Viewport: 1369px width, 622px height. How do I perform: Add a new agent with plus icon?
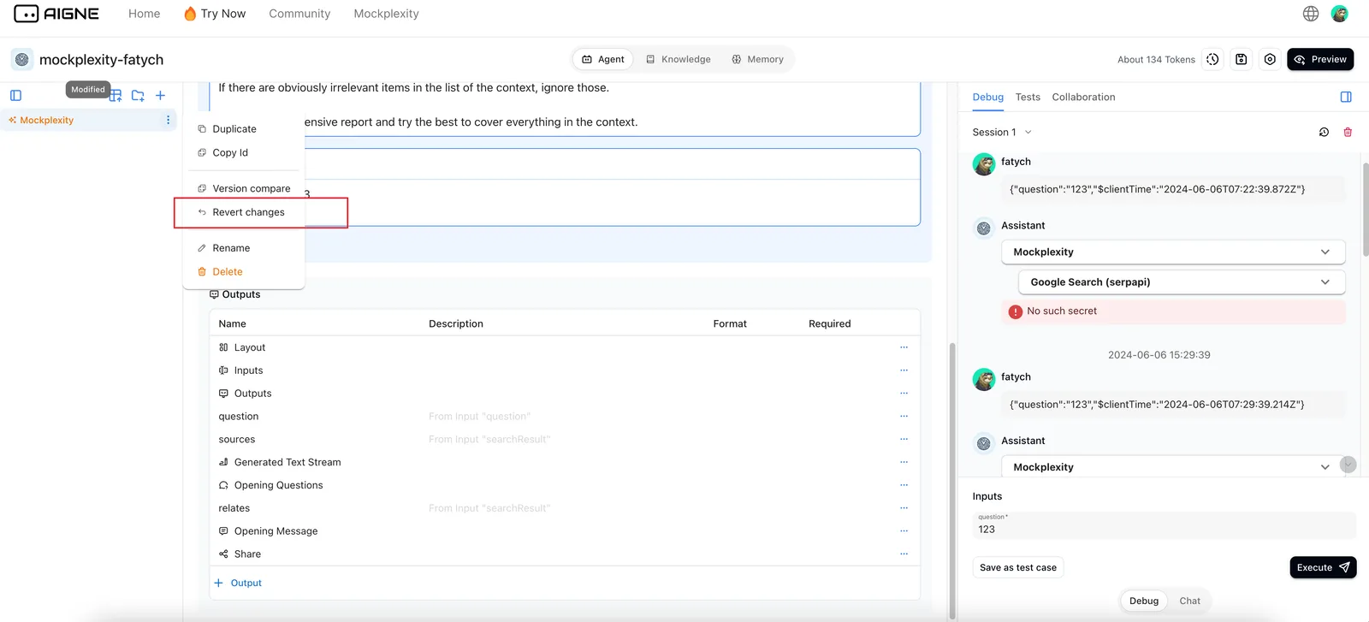[x=160, y=96]
